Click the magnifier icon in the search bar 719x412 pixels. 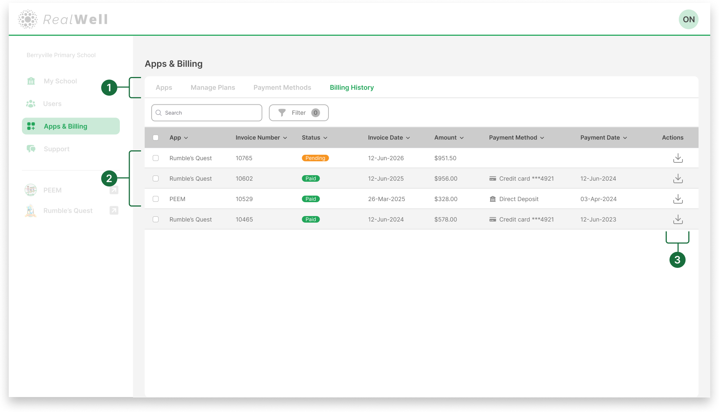pos(159,113)
